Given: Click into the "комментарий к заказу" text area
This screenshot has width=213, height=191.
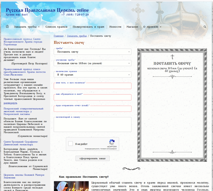Looking at the screenshot, I should coord(93,125).
